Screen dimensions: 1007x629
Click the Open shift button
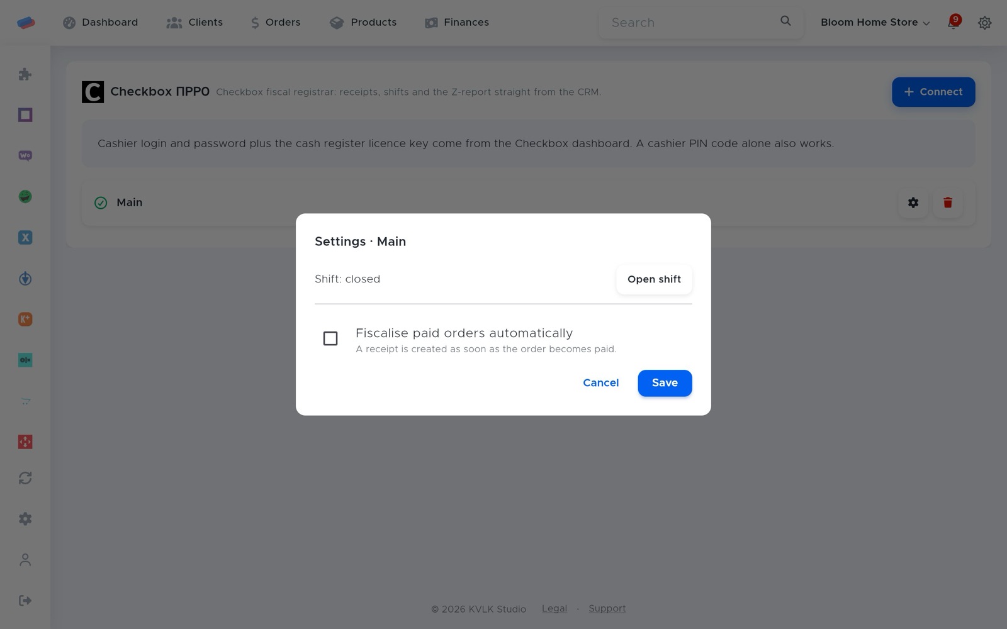tap(654, 279)
